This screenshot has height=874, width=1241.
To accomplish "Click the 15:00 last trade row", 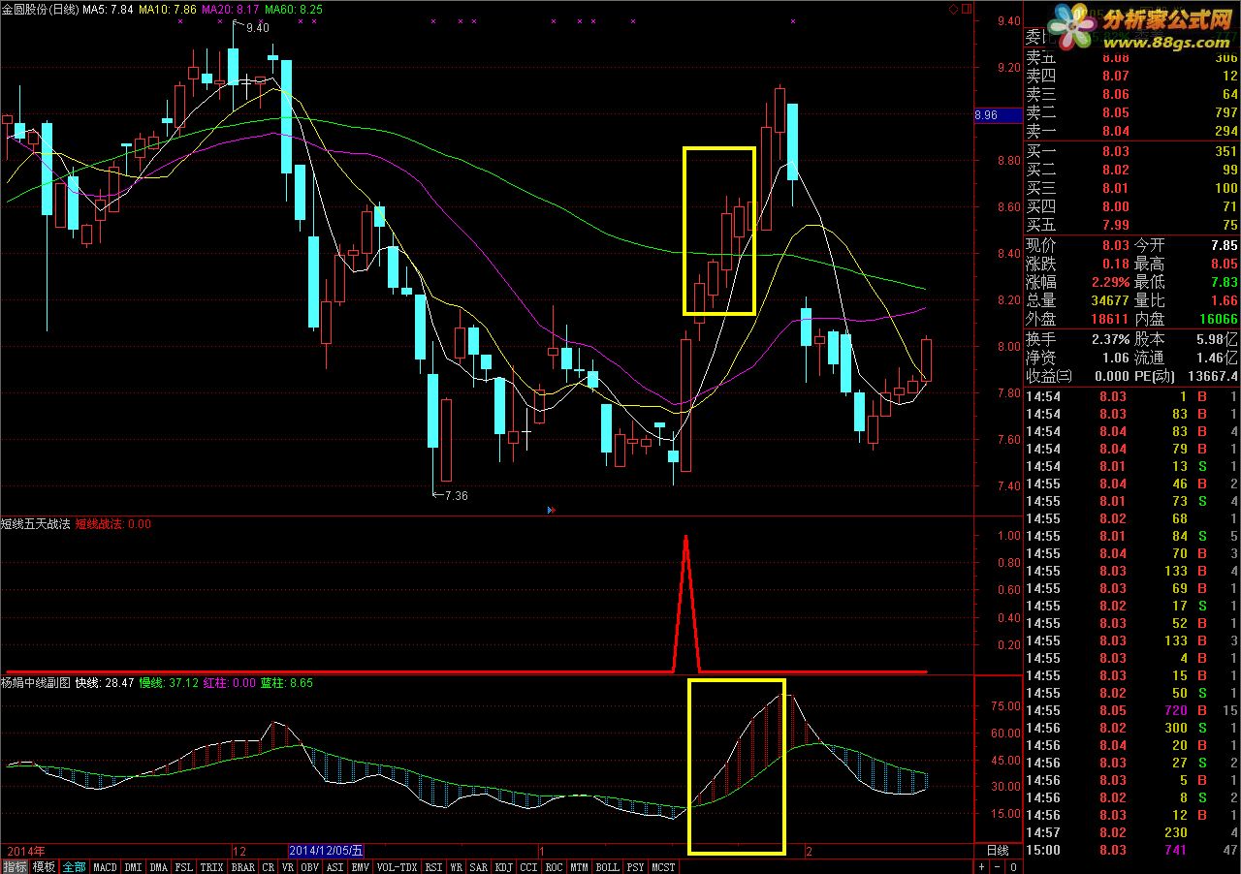I will 1132,850.
